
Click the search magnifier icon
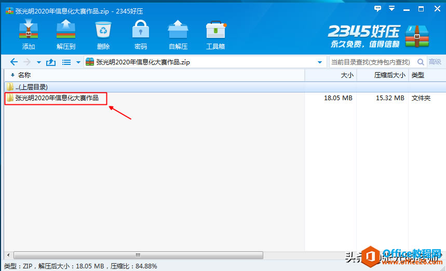point(421,62)
